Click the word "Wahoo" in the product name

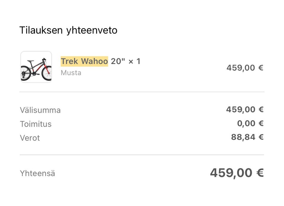click(x=94, y=61)
